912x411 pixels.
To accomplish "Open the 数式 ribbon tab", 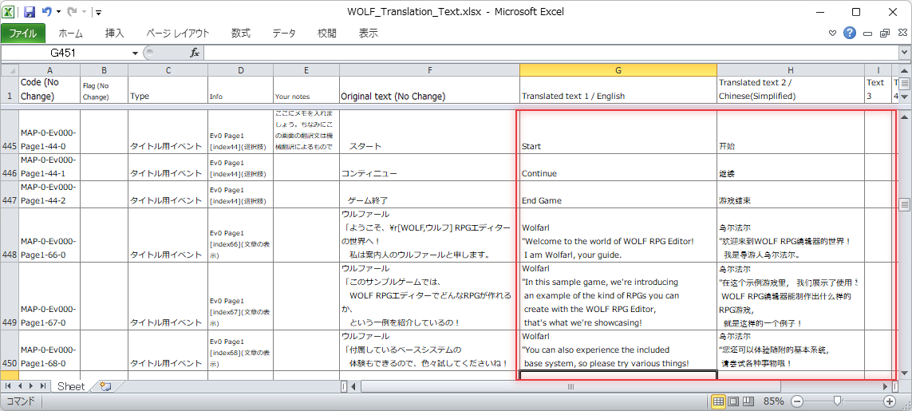I will pyautogui.click(x=241, y=34).
